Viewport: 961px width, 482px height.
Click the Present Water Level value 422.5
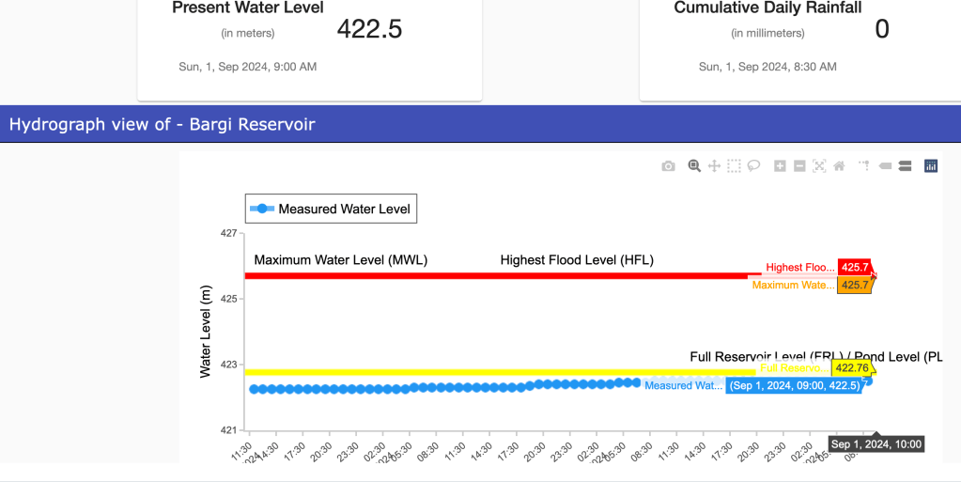click(x=369, y=29)
